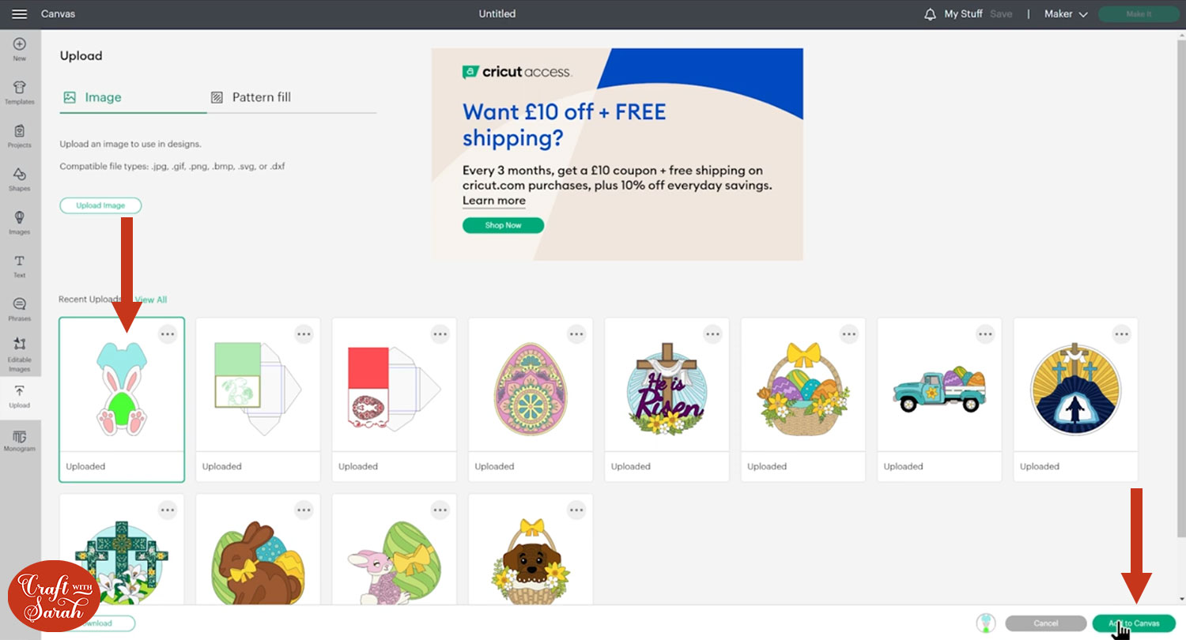Click the notifications bell icon
1186x640 pixels.
point(930,14)
